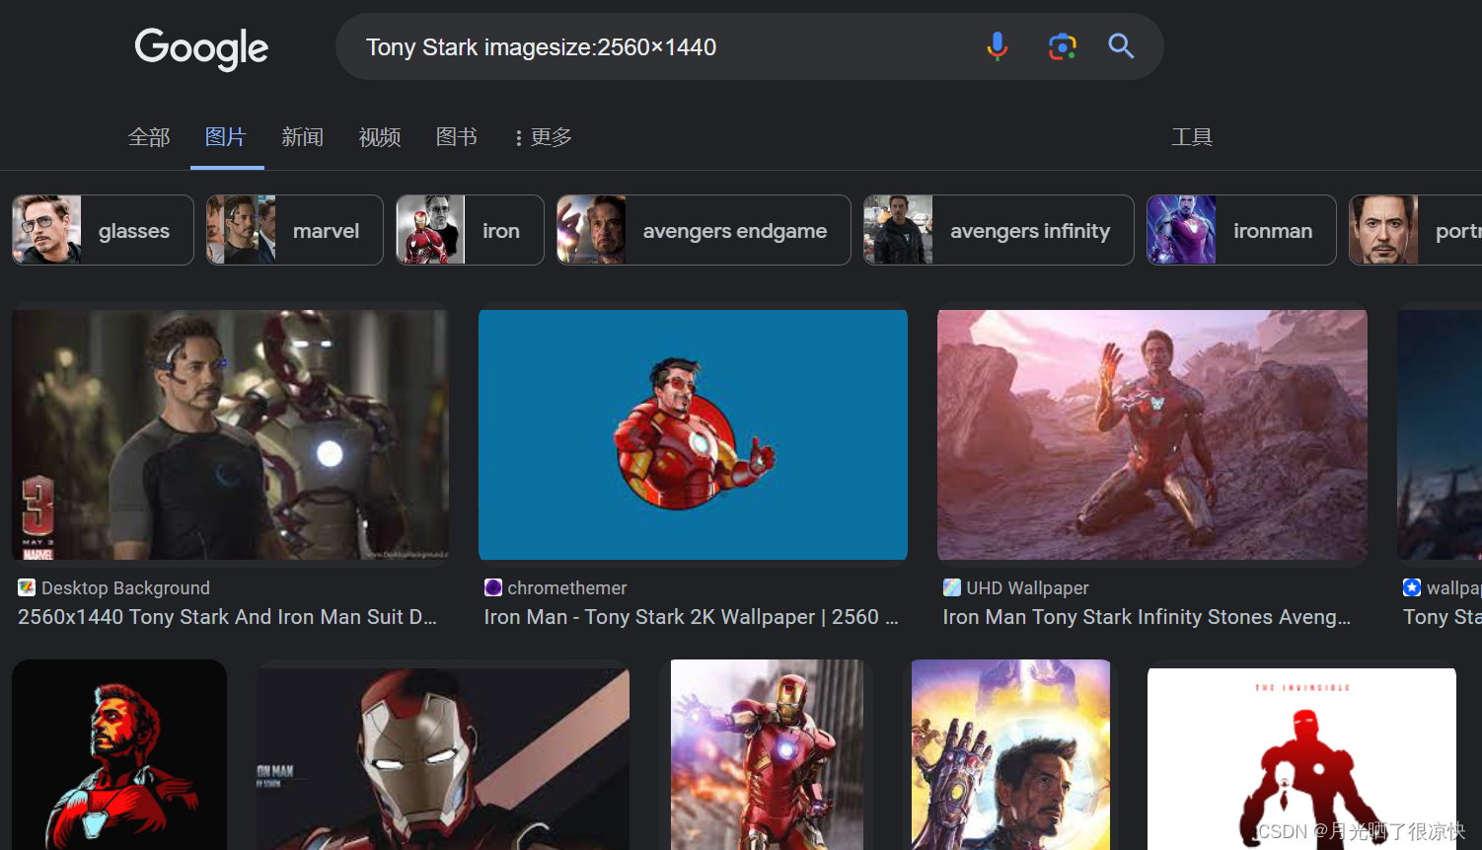Filter results by marvel chip
The image size is (1482, 850).
coord(295,230)
